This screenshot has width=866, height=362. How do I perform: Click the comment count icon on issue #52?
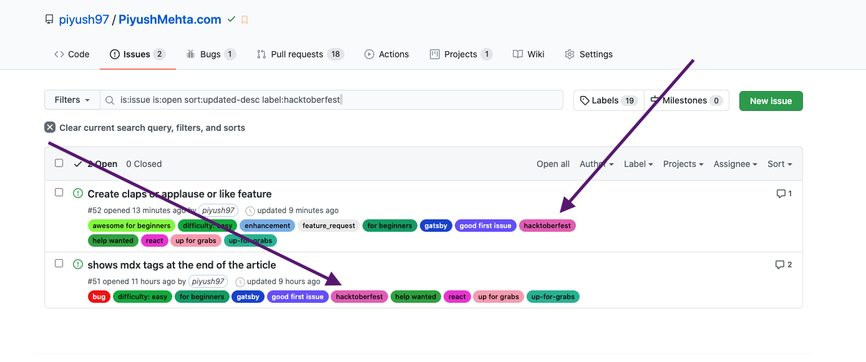[x=781, y=194]
